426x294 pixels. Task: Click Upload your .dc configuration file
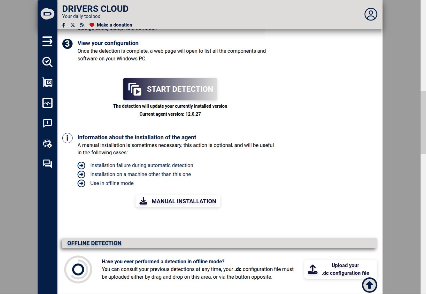(340, 269)
